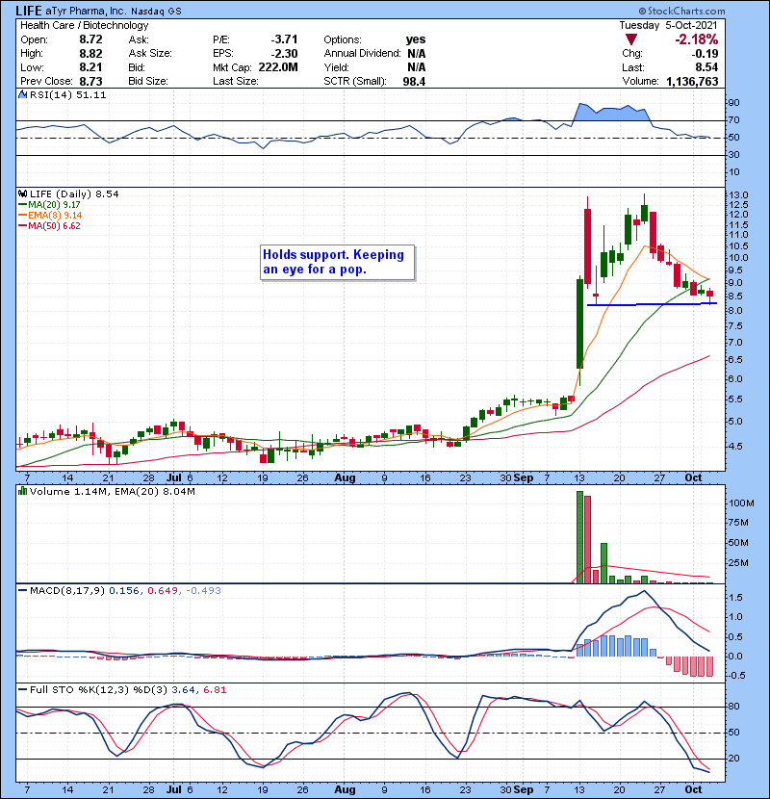770x799 pixels.
Task: Click the EPS -2.30 value
Action: tap(284, 54)
